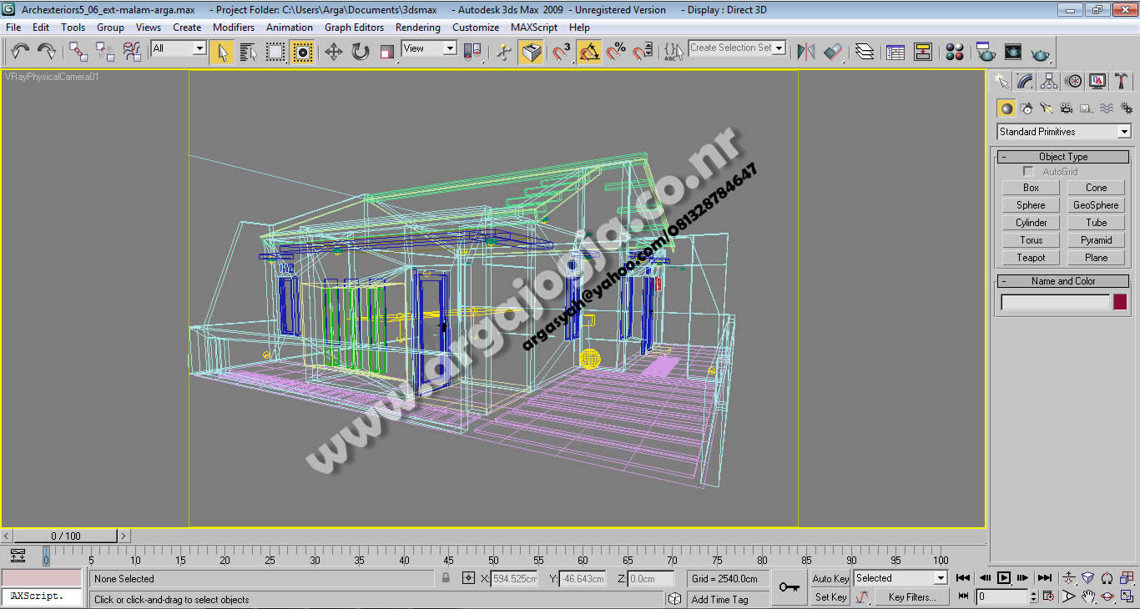
Task: Click the Box primitive button
Action: tap(1031, 188)
